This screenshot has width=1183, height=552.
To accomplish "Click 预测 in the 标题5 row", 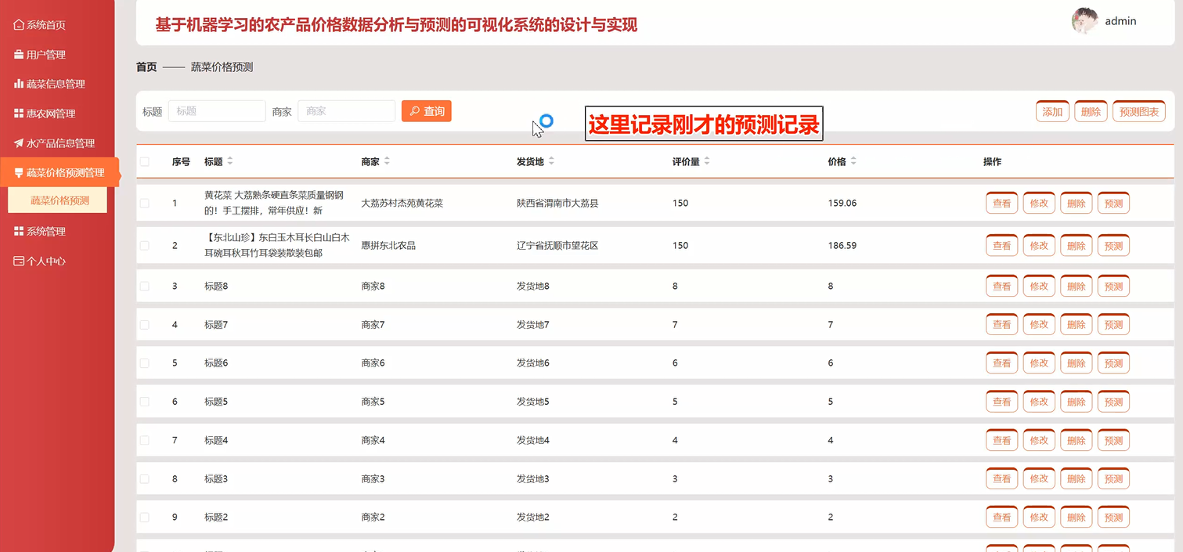I will click(1113, 402).
